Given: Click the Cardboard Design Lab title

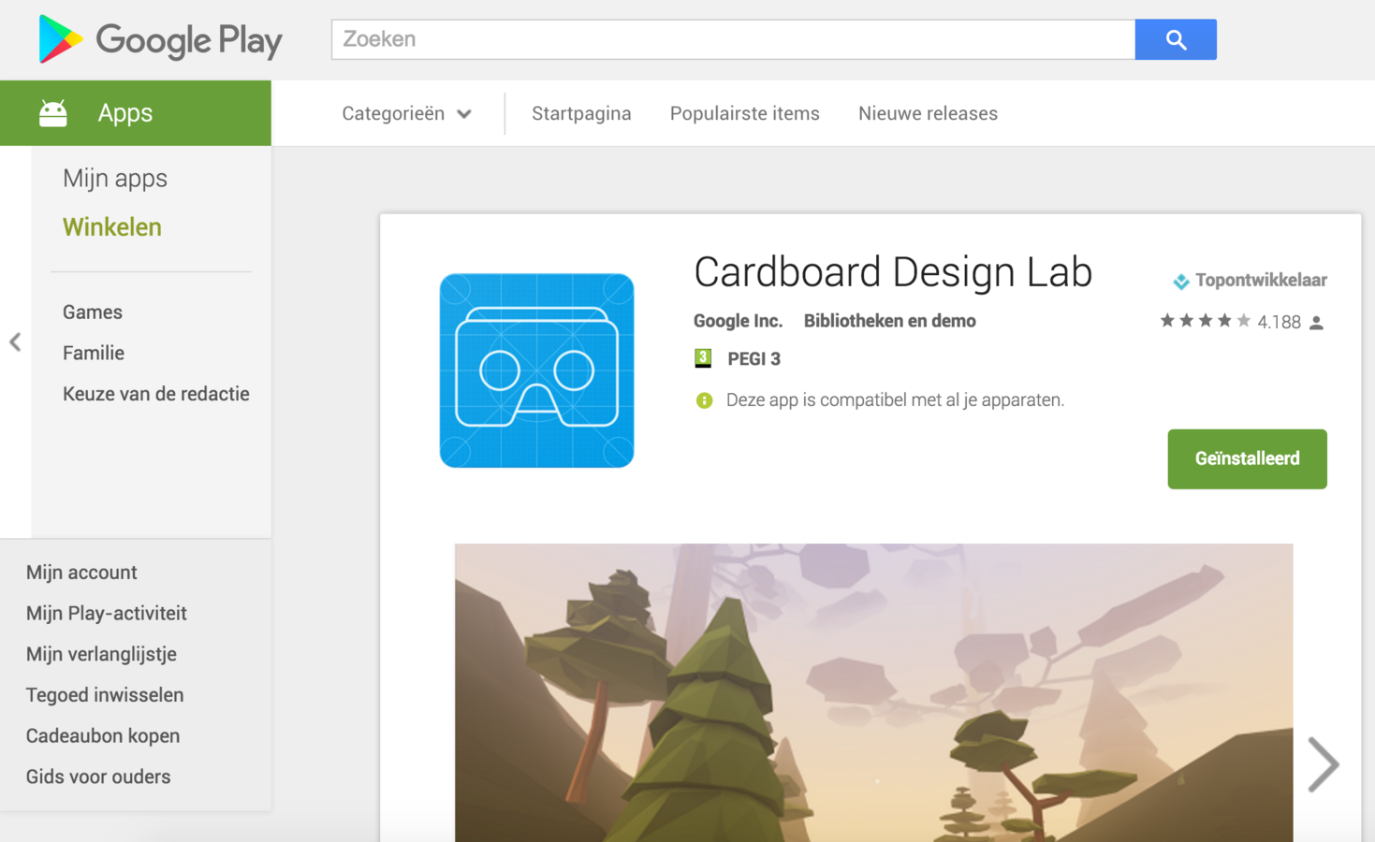Looking at the screenshot, I should (892, 272).
